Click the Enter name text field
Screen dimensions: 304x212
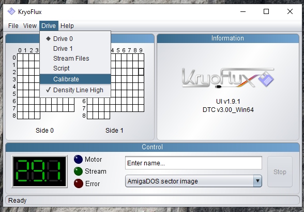pos(193,163)
